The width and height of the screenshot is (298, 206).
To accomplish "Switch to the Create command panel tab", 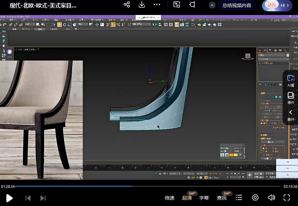I will coord(260,51).
